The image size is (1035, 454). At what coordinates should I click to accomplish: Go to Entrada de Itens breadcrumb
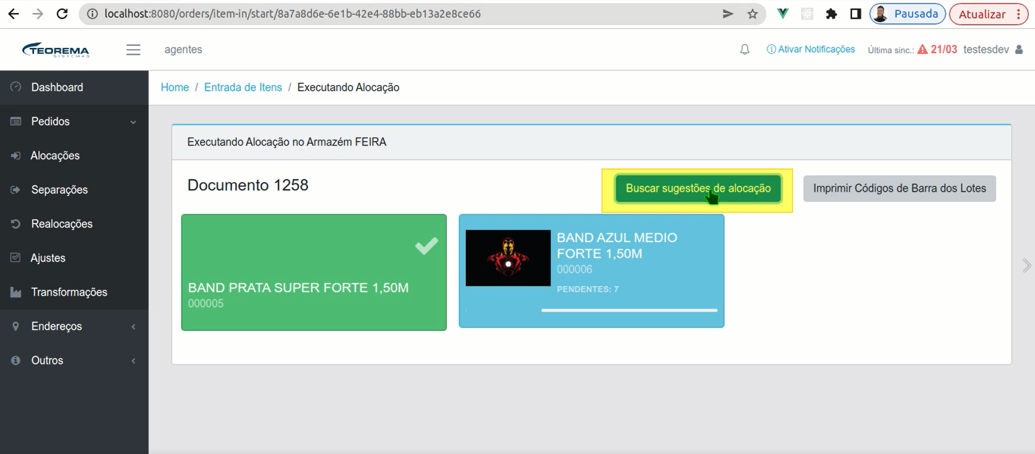[x=243, y=87]
